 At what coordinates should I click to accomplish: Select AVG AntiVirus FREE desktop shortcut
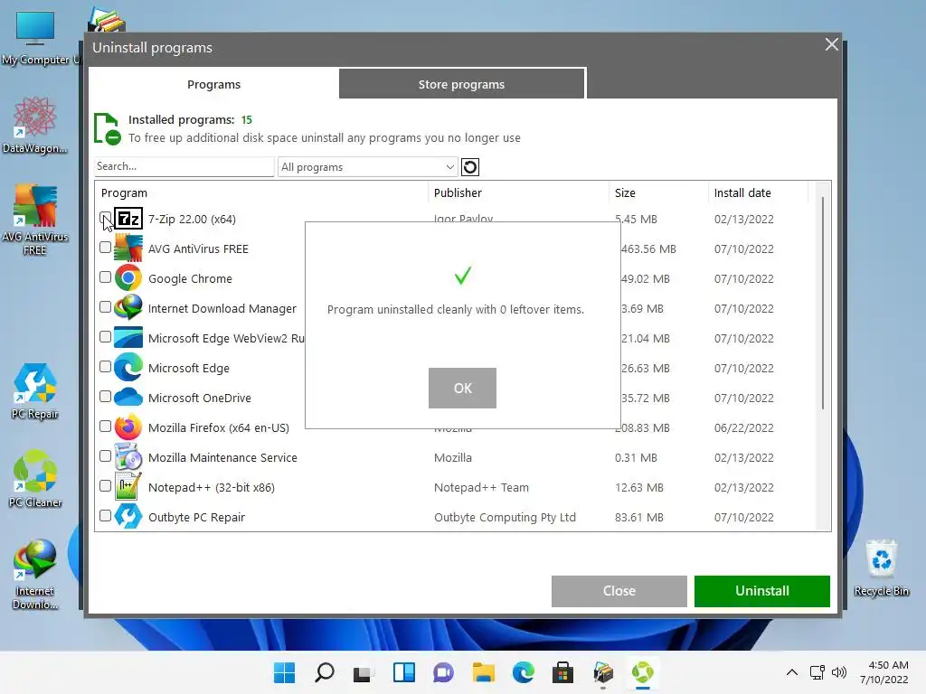coord(35,220)
